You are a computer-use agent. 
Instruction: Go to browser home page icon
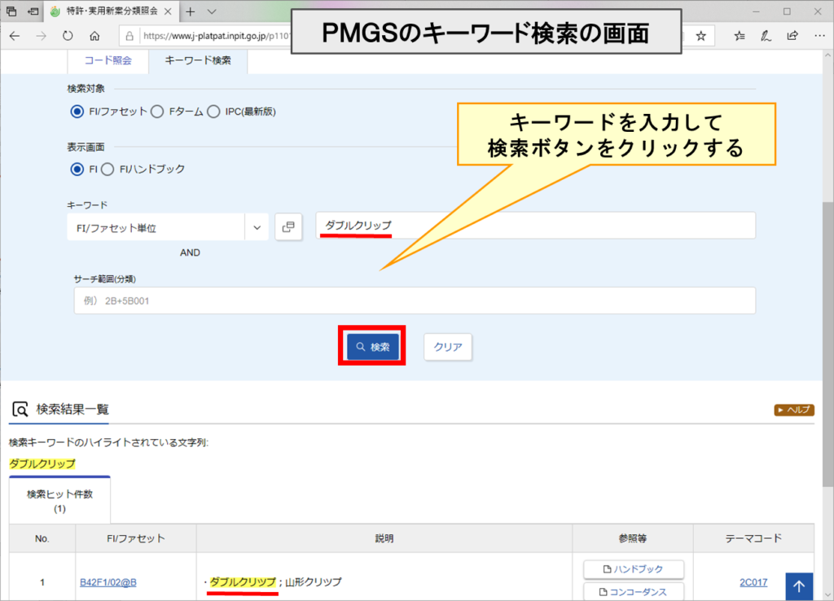tap(94, 36)
